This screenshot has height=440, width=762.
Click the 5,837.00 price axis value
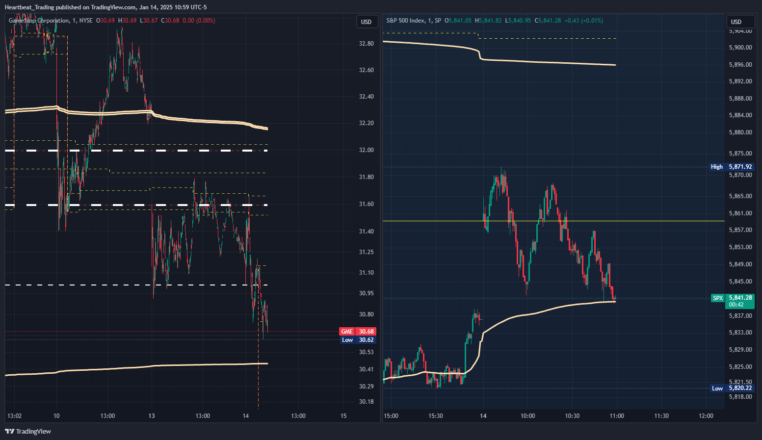740,316
